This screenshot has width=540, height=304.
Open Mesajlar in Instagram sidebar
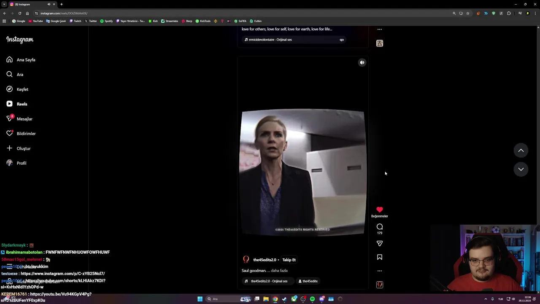tap(19, 119)
